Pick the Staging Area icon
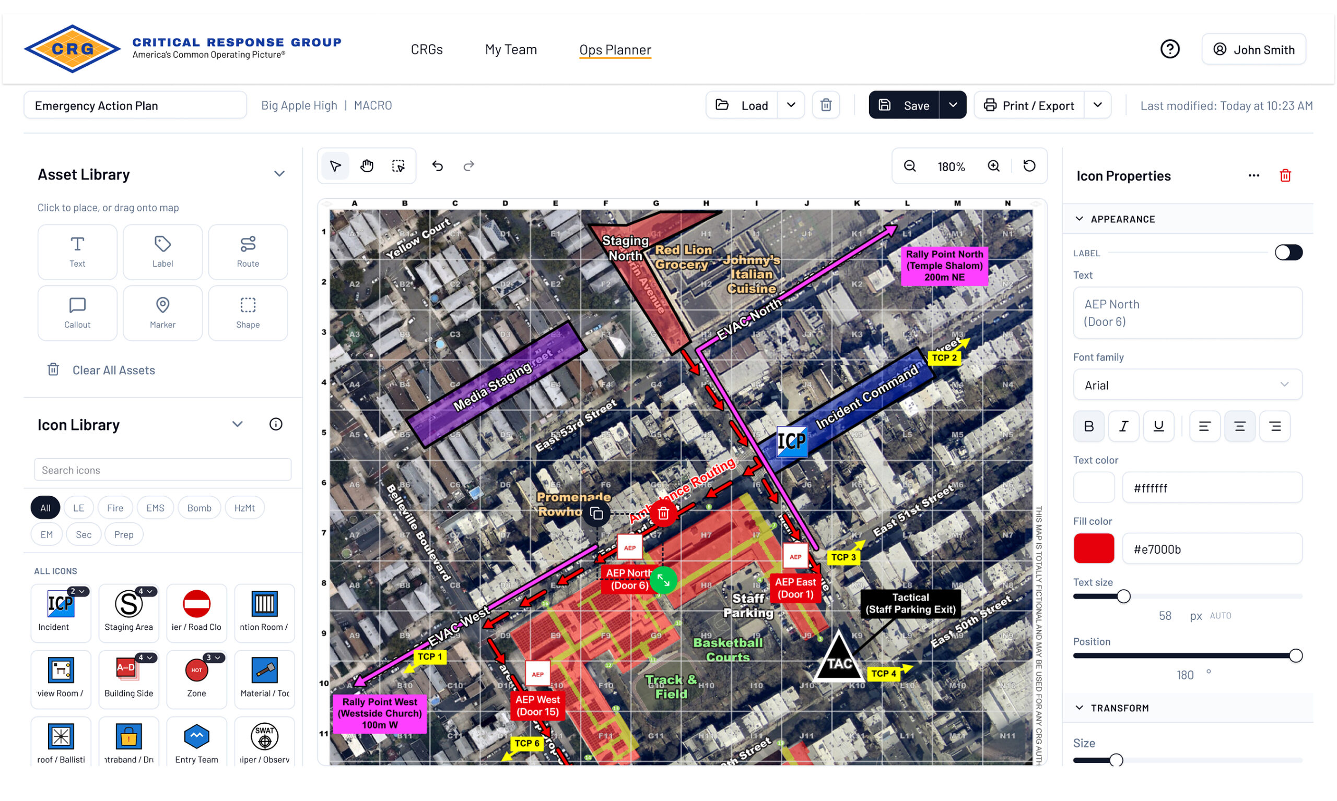1337x801 pixels. point(128,614)
